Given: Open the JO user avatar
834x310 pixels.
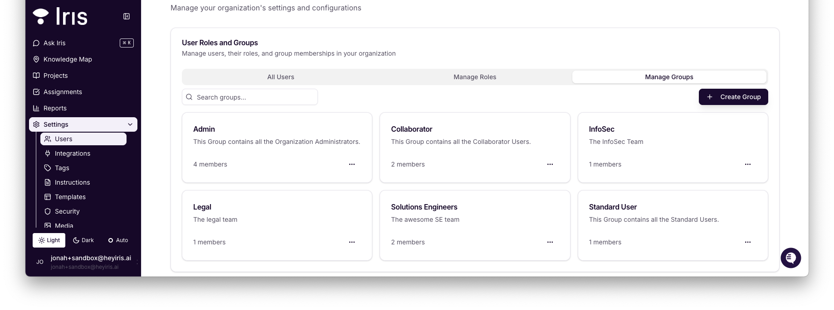Looking at the screenshot, I should point(40,262).
